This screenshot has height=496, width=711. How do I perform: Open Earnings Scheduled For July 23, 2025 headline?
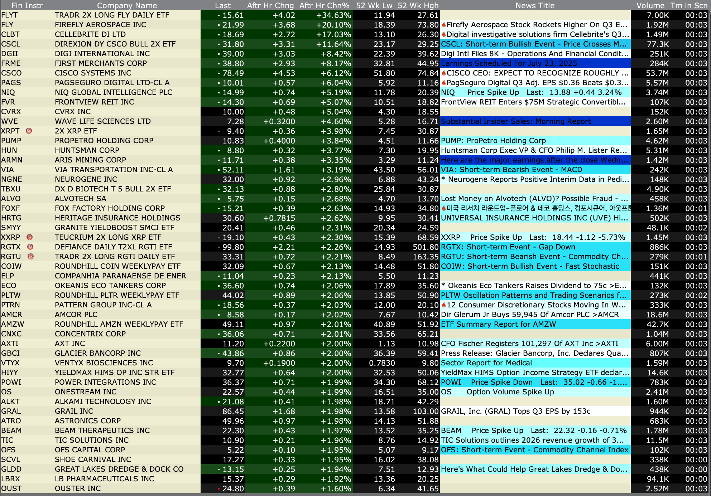pos(509,63)
